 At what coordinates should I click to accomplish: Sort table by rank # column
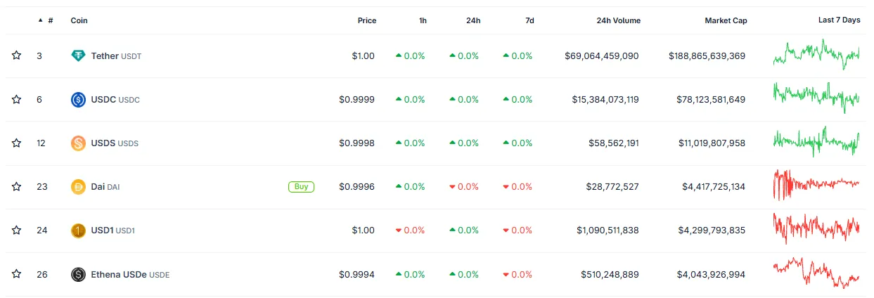50,20
